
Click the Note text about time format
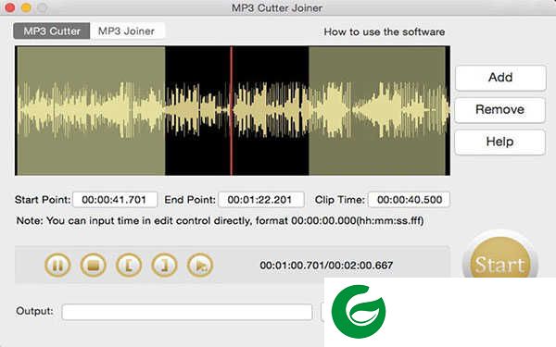click(x=220, y=221)
